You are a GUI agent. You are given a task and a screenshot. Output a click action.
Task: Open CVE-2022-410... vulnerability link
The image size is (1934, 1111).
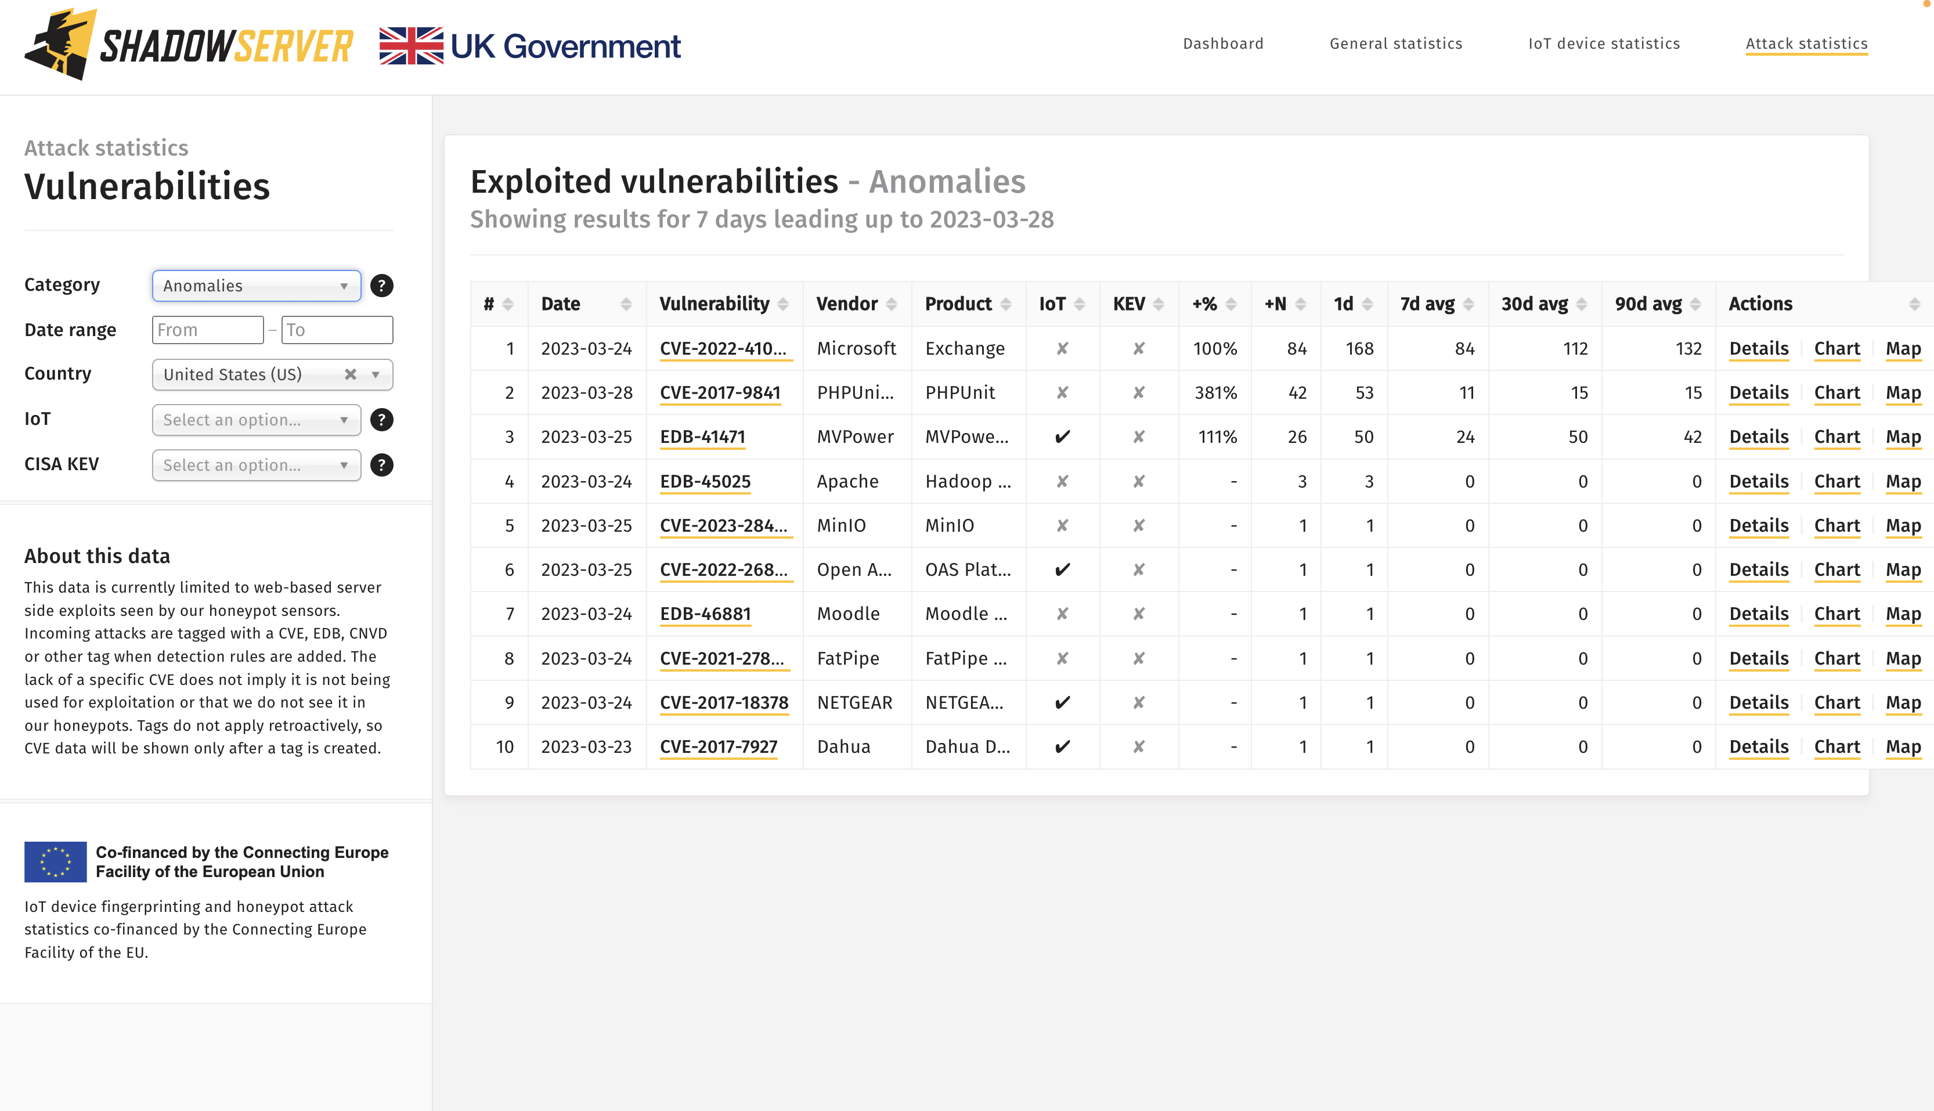coord(725,349)
